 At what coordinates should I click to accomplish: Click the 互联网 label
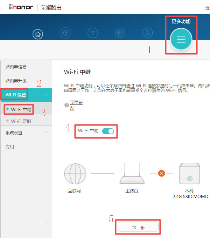[x=75, y=191]
